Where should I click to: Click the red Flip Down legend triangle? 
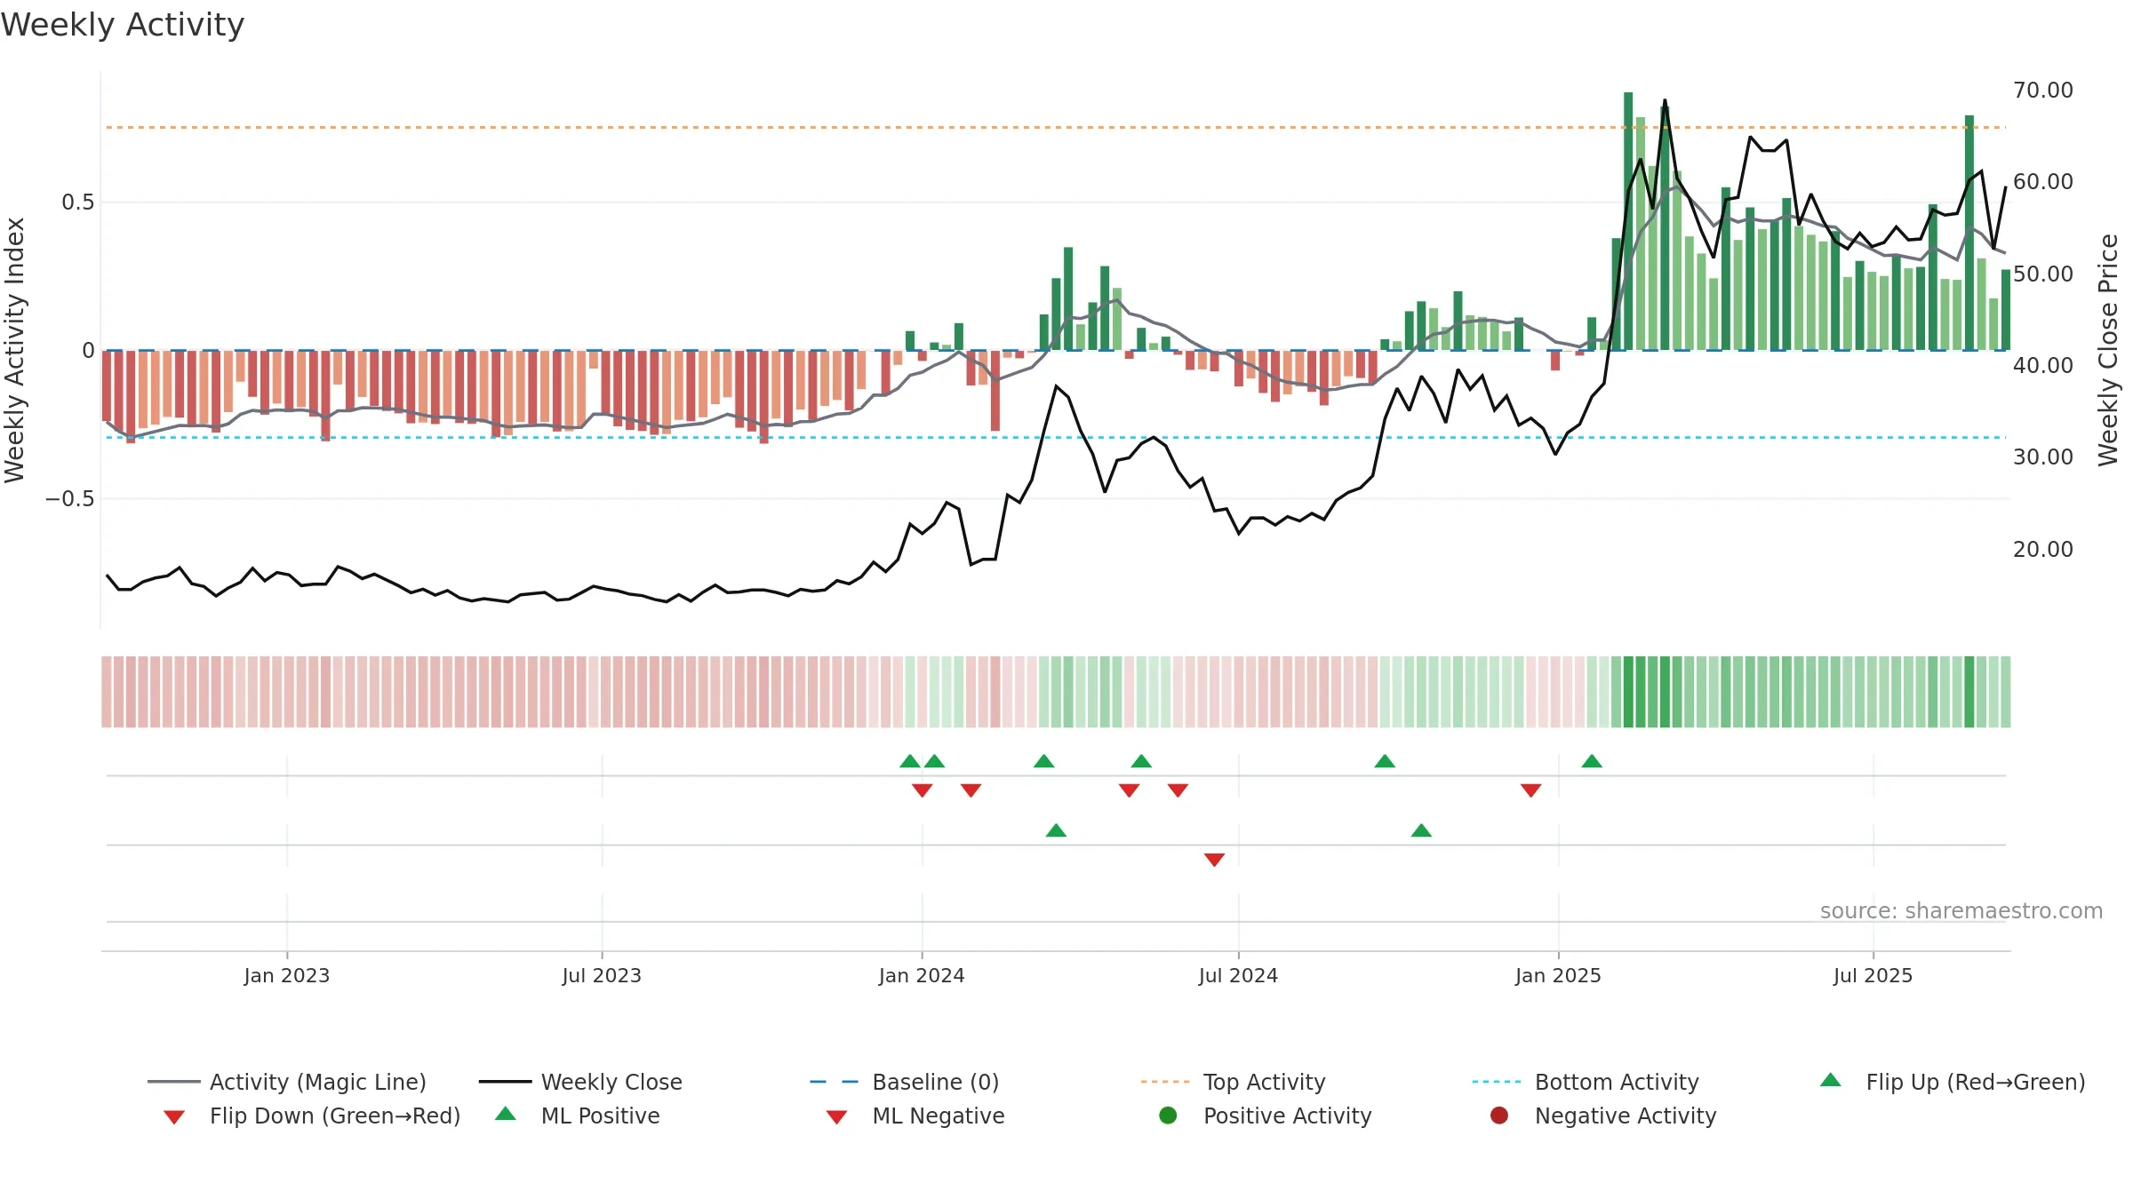[x=174, y=1117]
